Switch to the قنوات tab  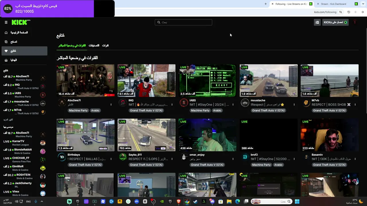pyautogui.click(x=106, y=45)
